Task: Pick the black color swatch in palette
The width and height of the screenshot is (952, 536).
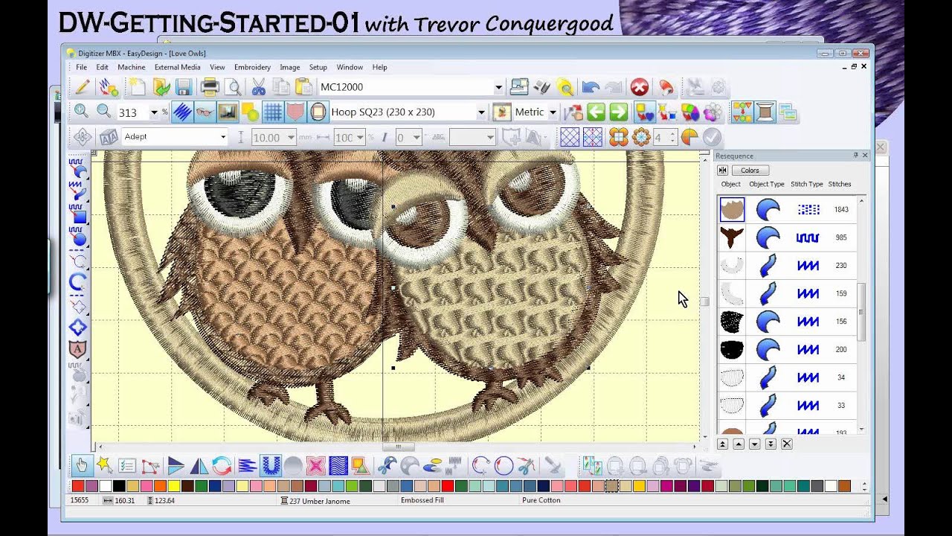Action: click(118, 486)
